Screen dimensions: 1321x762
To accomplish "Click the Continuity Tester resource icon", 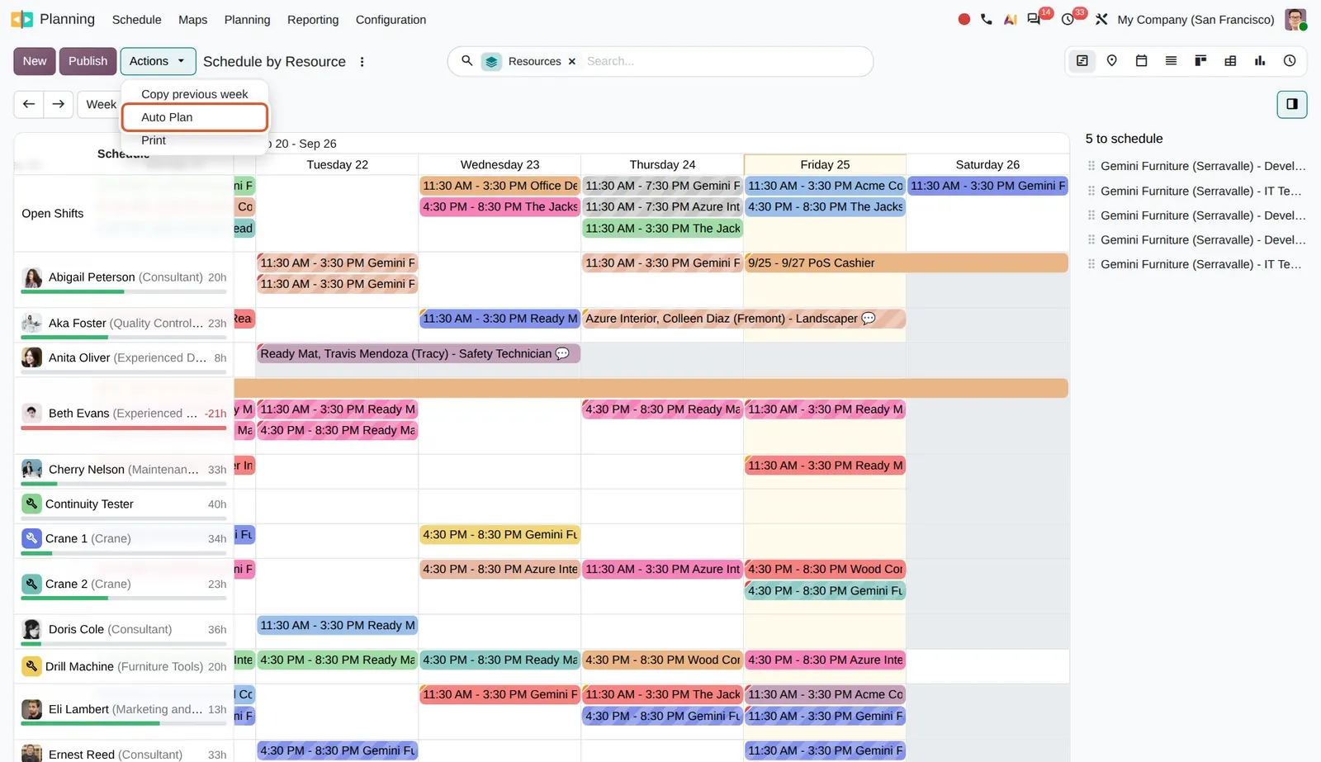I will (x=31, y=504).
